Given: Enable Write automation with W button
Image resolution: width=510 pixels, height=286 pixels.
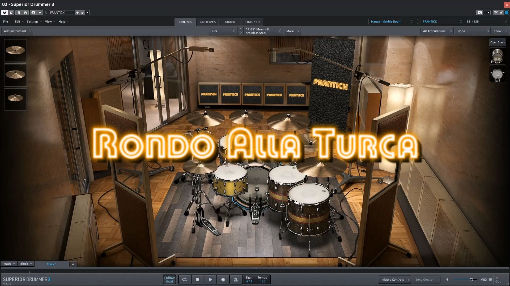Looking at the screenshot, I should [x=25, y=12].
